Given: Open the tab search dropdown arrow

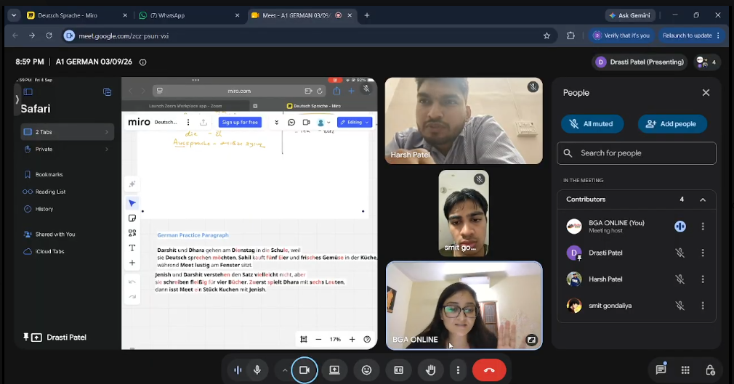Looking at the screenshot, I should click(x=14, y=15).
